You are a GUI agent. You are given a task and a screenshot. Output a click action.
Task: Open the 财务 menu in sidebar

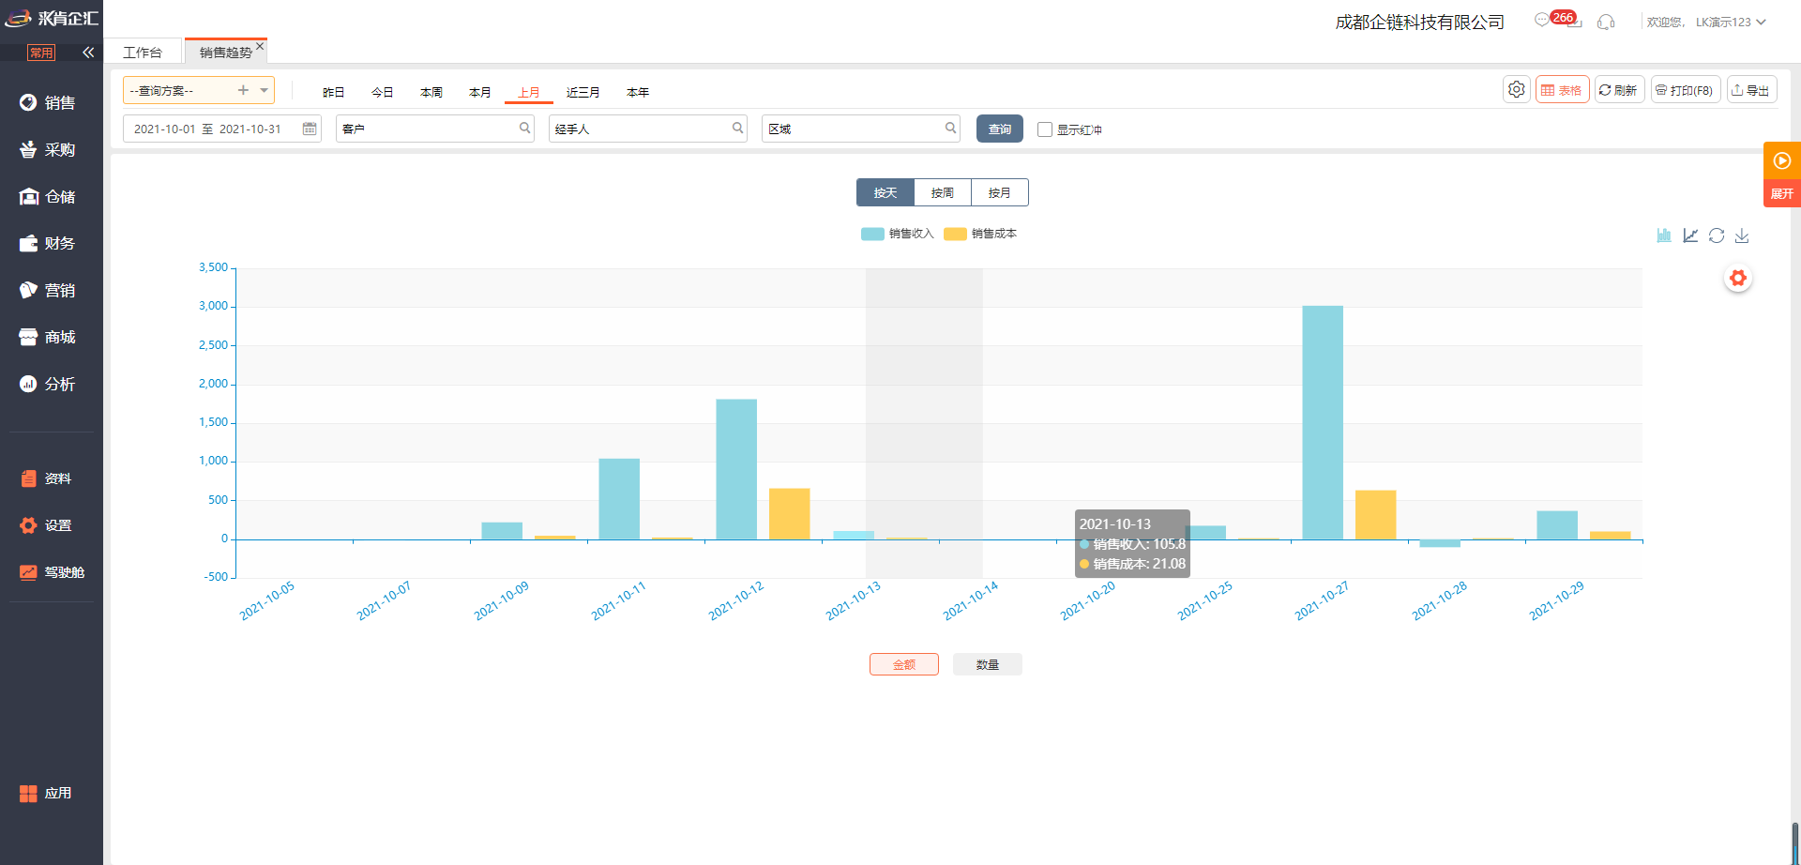59,244
